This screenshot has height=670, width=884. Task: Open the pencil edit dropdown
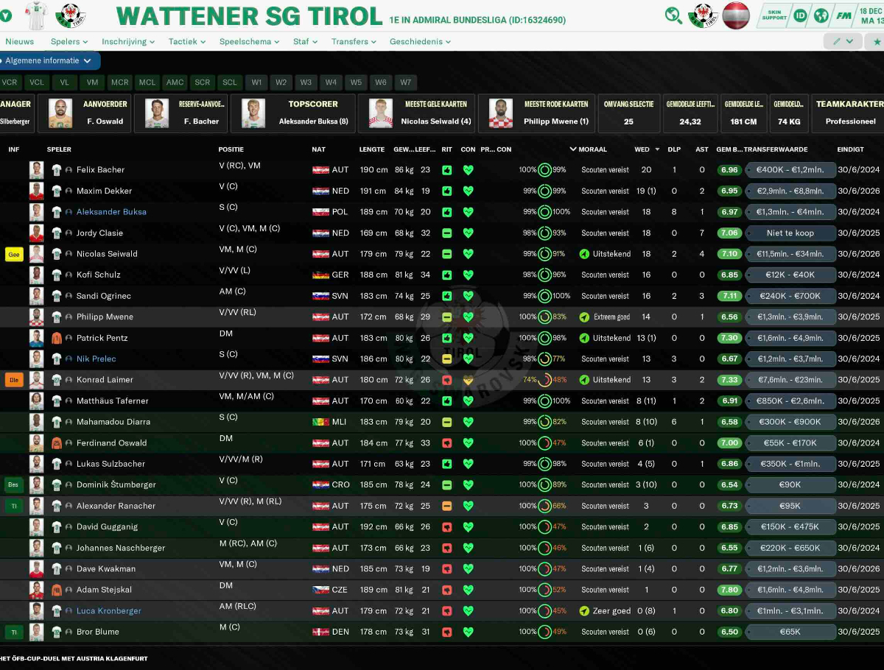coord(843,42)
